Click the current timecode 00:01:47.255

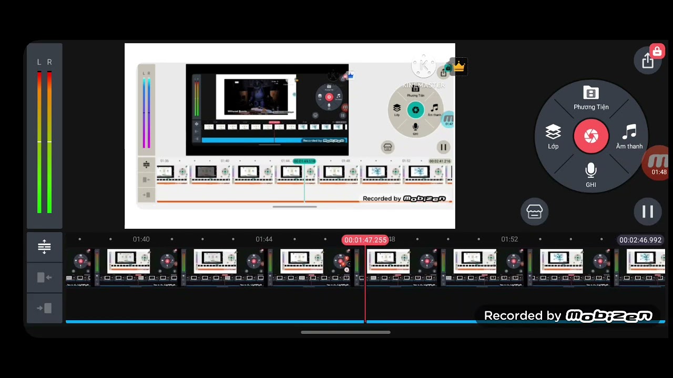point(365,240)
